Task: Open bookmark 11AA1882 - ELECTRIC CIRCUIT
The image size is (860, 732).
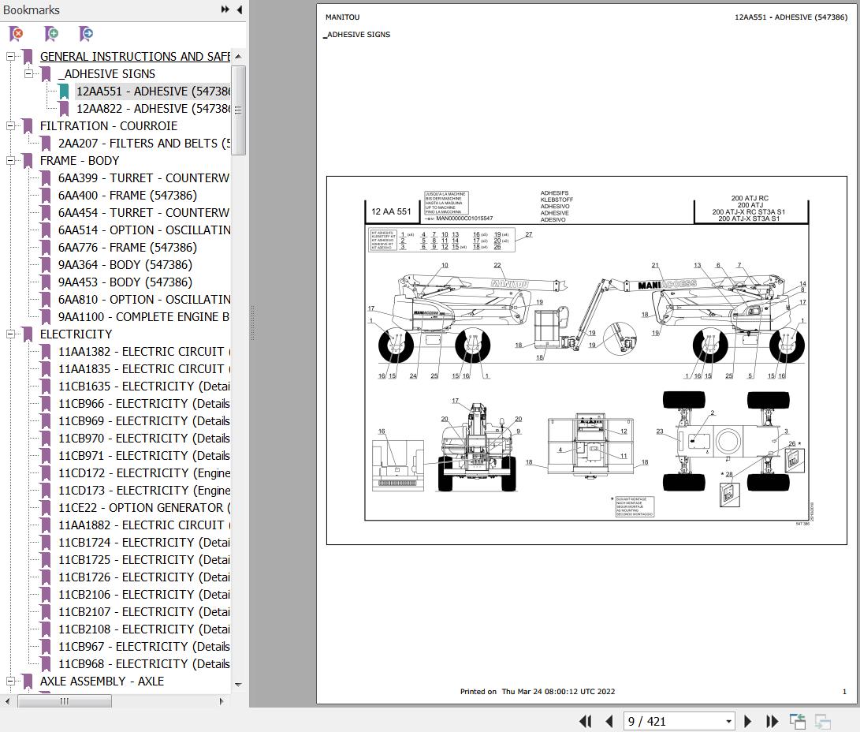Action: tap(144, 525)
